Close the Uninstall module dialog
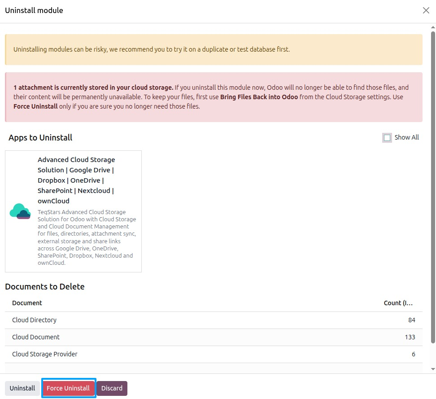 pyautogui.click(x=426, y=10)
